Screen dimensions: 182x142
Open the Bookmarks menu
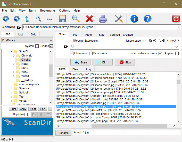[48, 11]
